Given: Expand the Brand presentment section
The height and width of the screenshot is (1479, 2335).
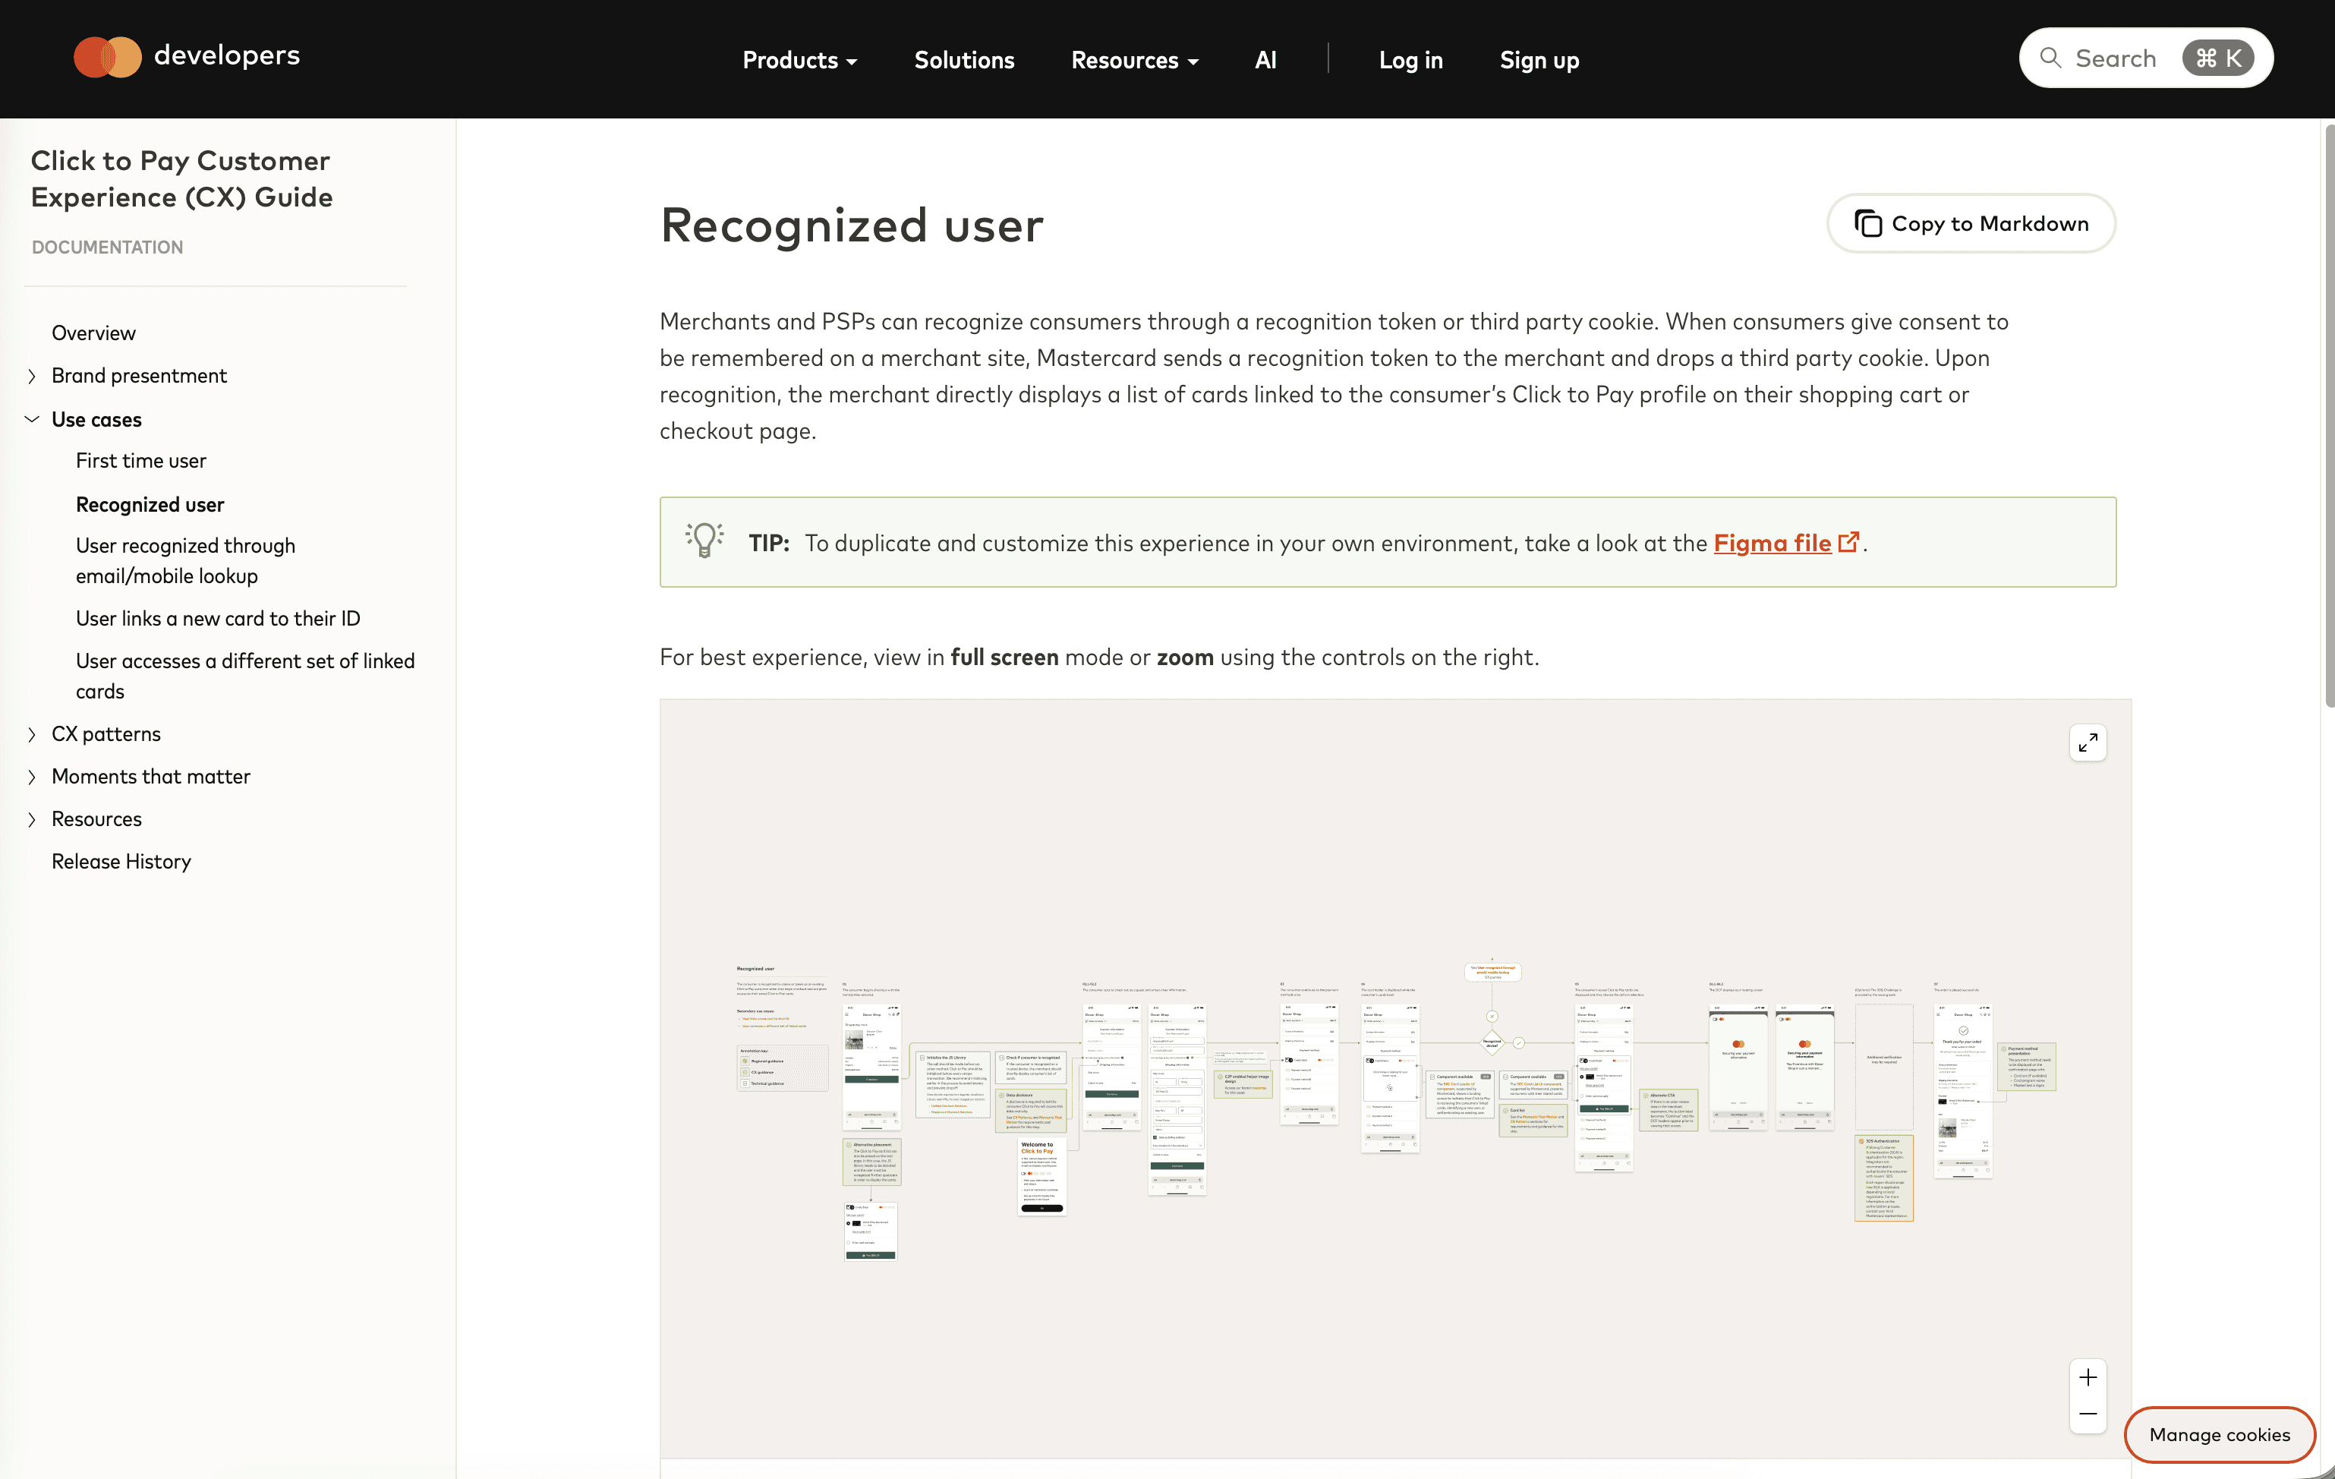Looking at the screenshot, I should (x=32, y=377).
